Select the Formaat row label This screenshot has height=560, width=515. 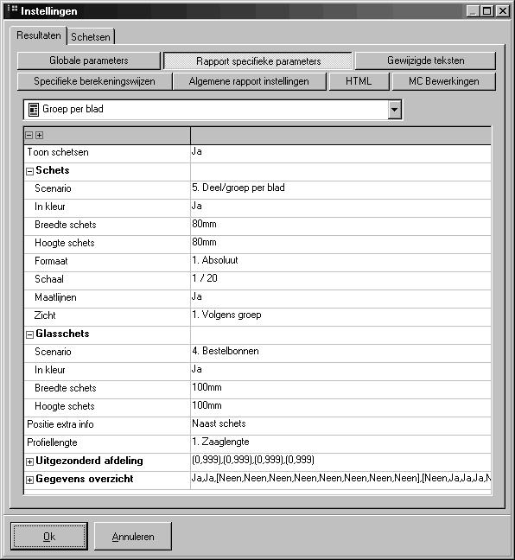pyautogui.click(x=51, y=261)
